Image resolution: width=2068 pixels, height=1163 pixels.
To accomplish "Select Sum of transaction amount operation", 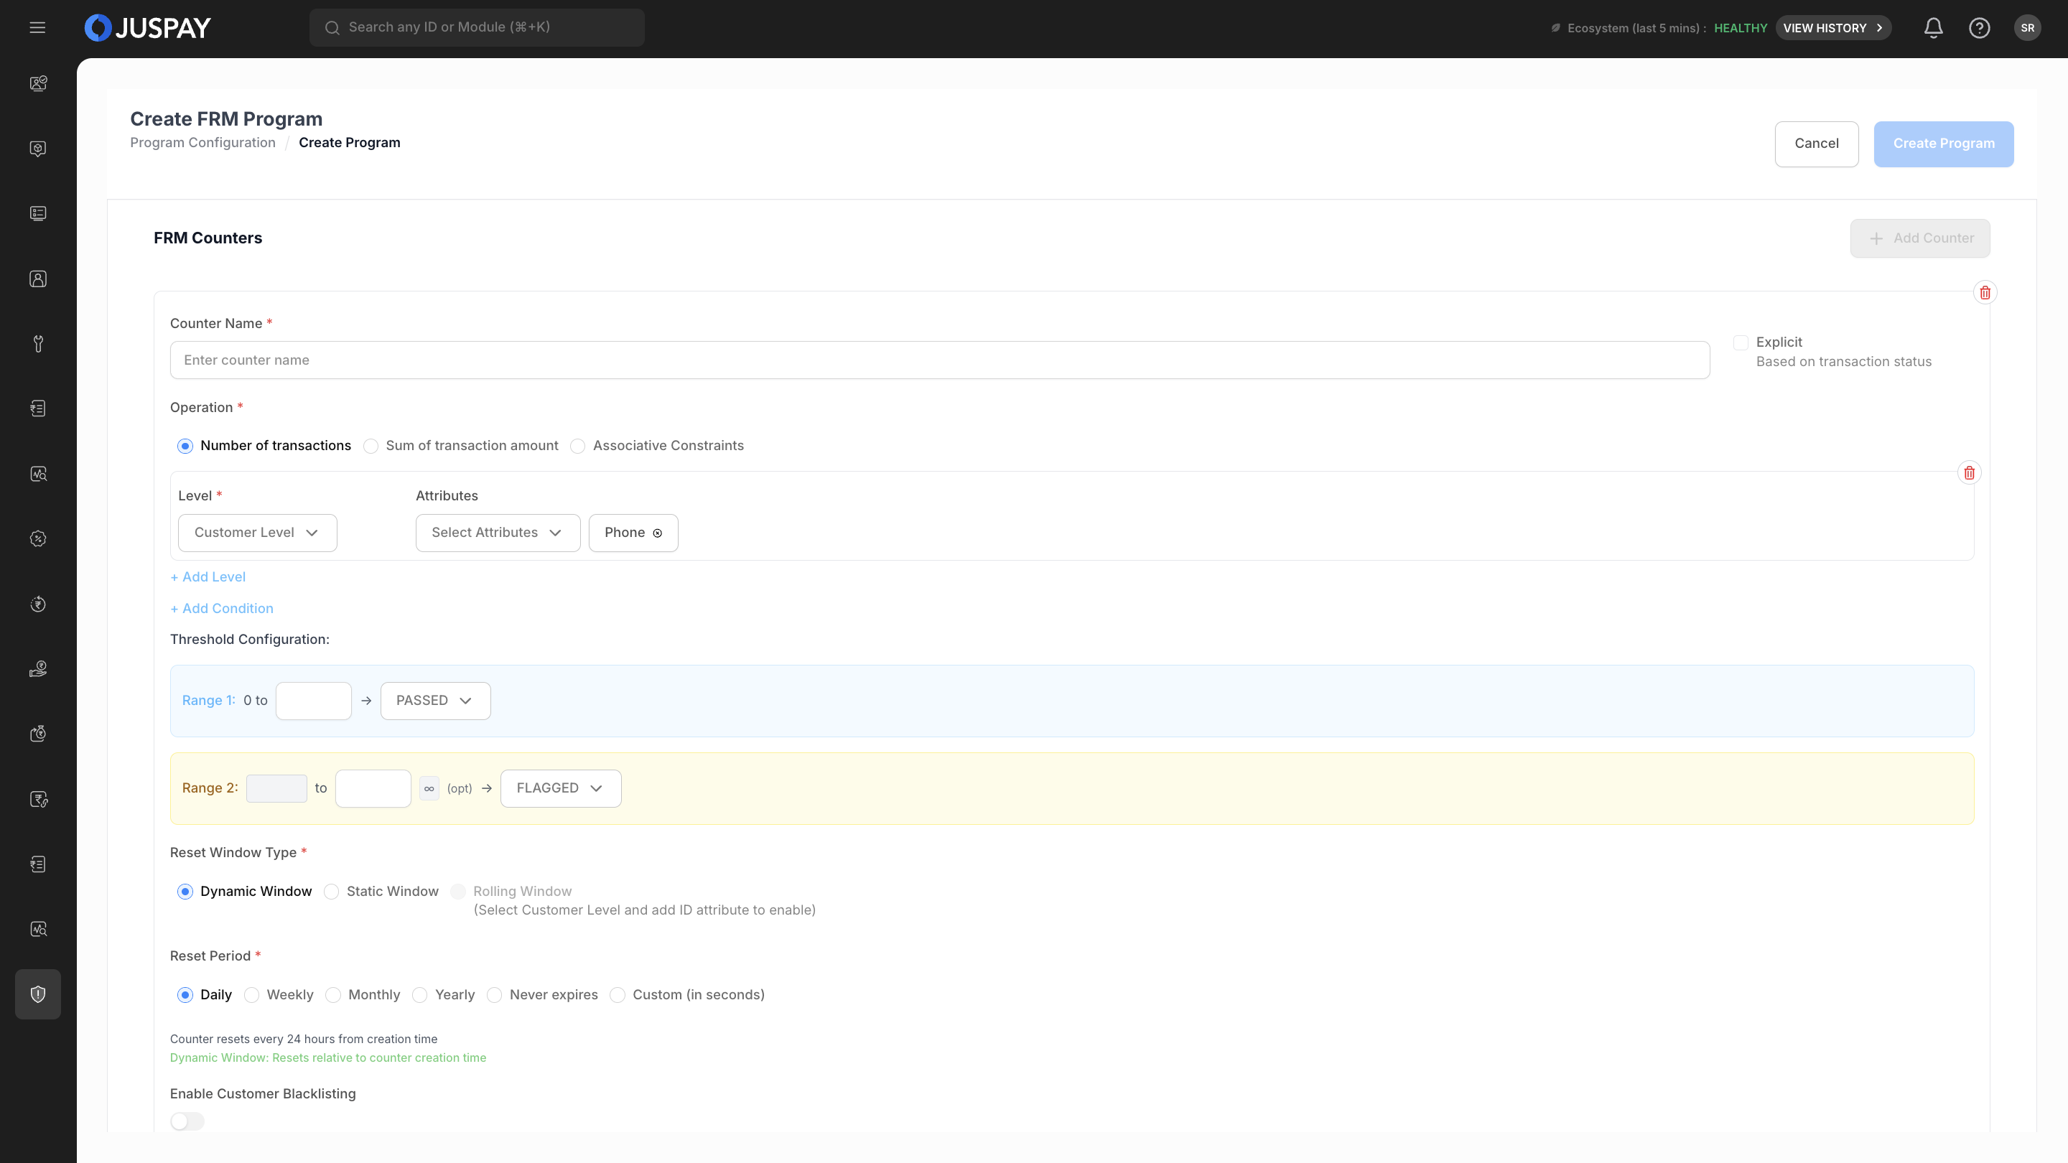I will coord(371,447).
